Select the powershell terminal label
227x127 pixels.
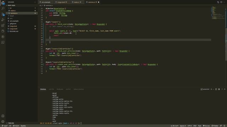tap(205, 89)
